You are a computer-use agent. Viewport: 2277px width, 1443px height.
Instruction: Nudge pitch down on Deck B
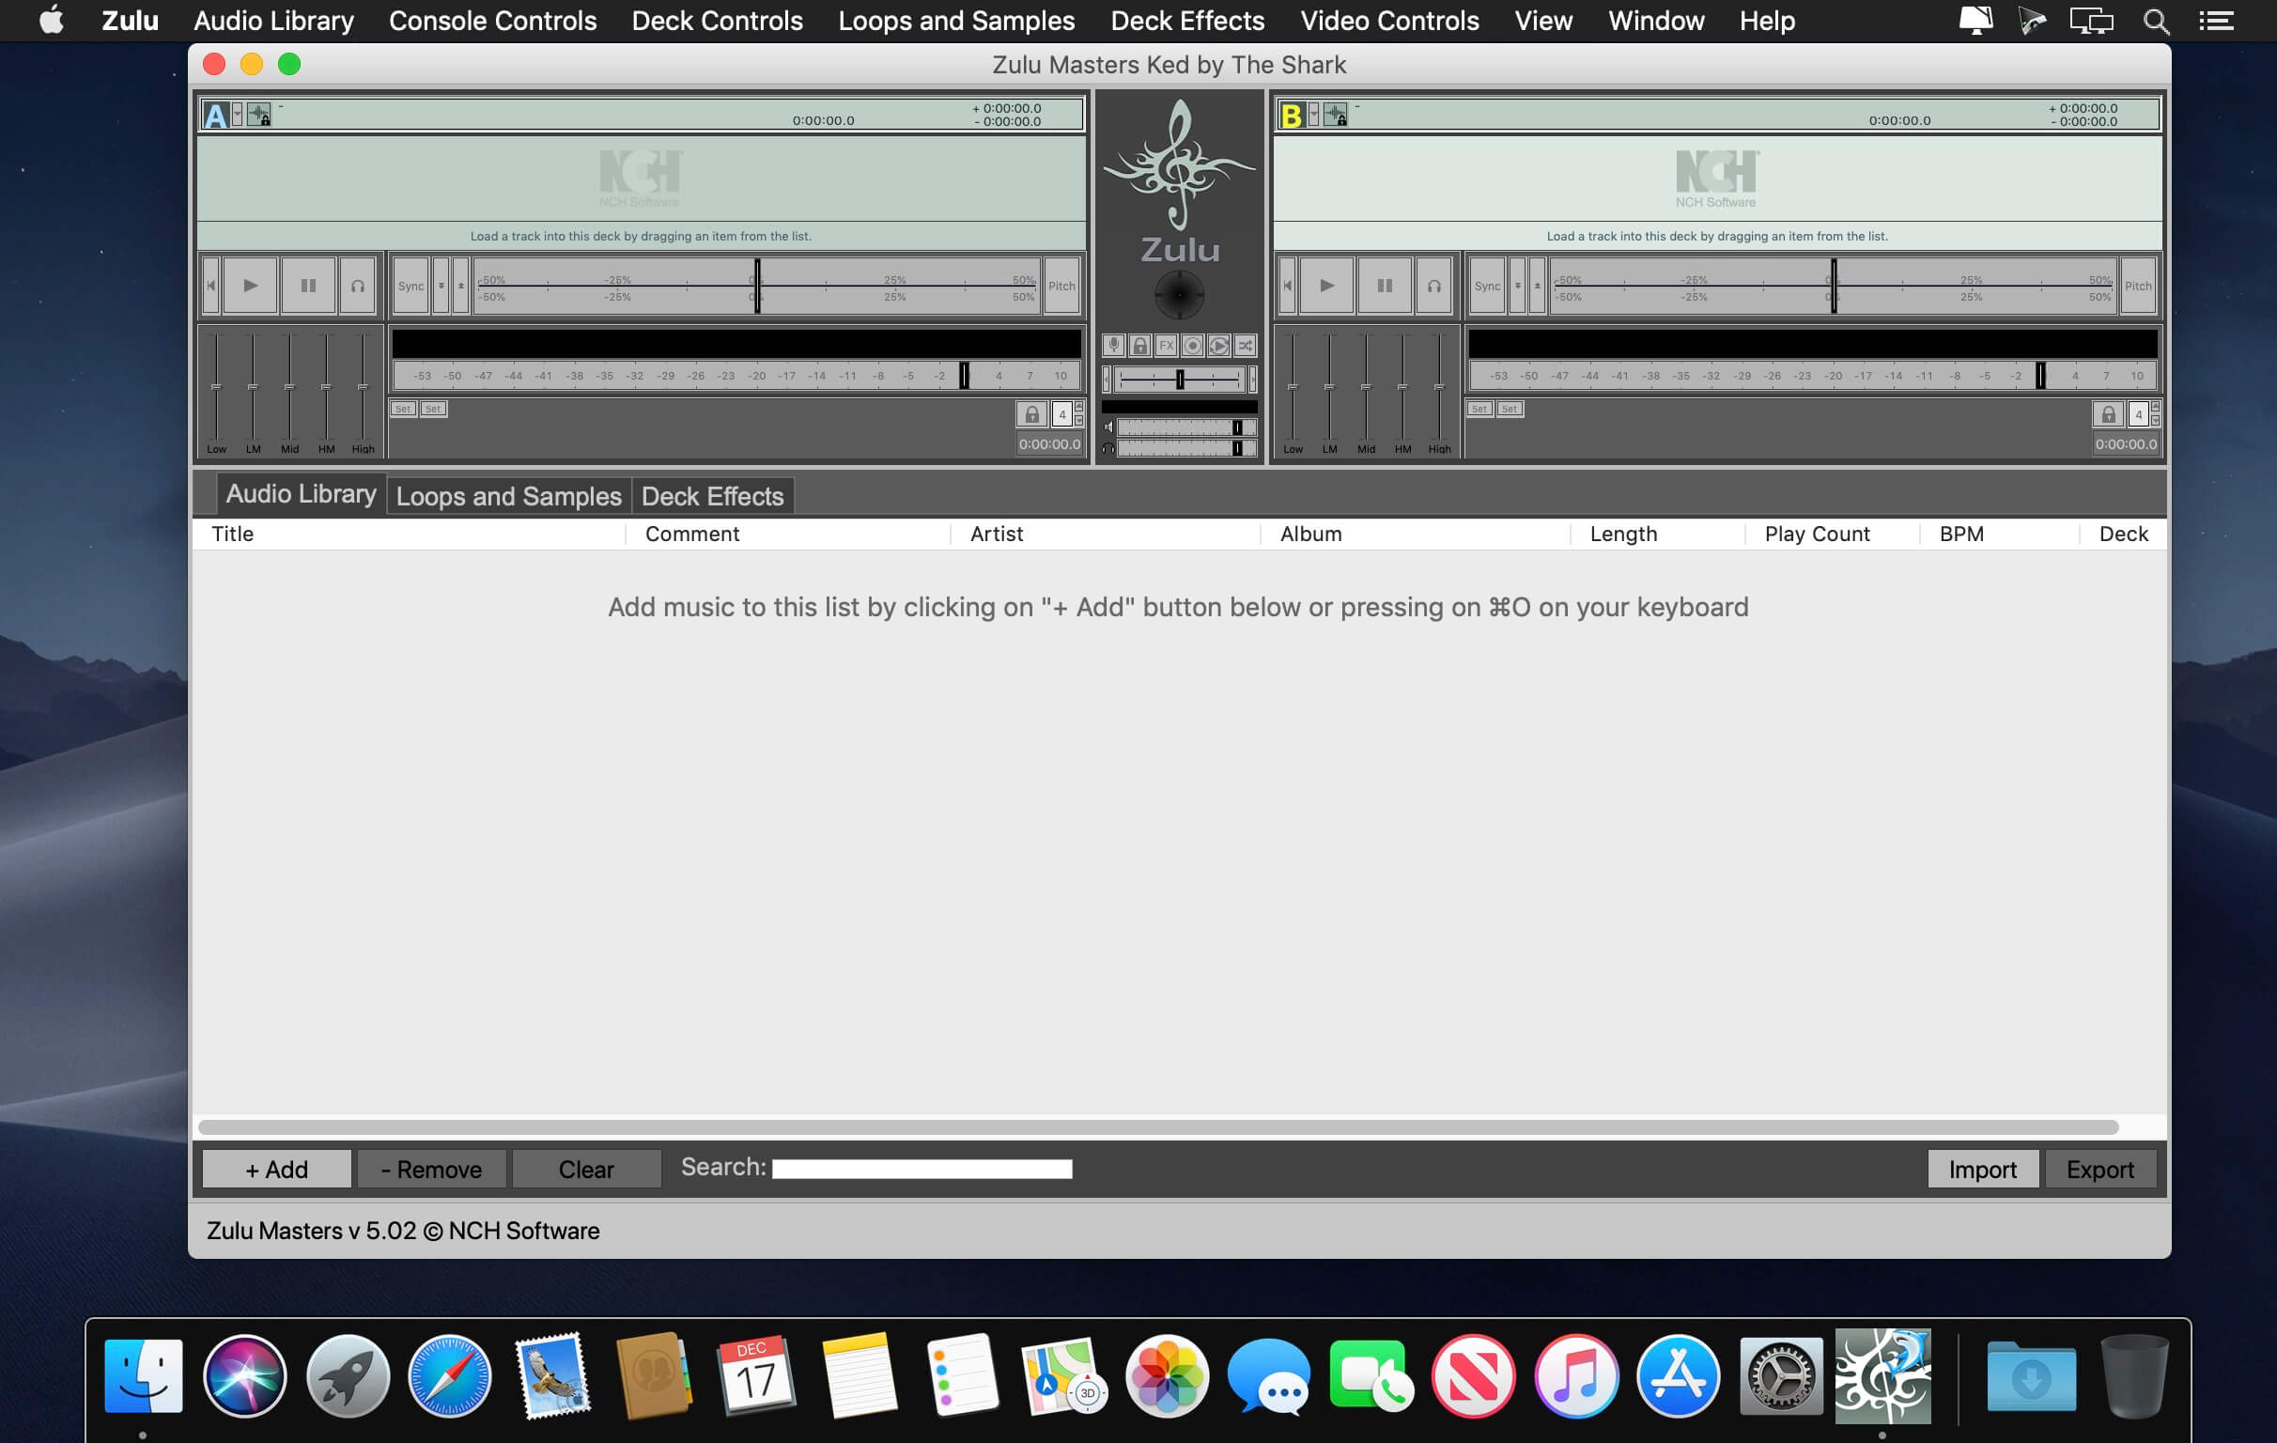[1517, 286]
